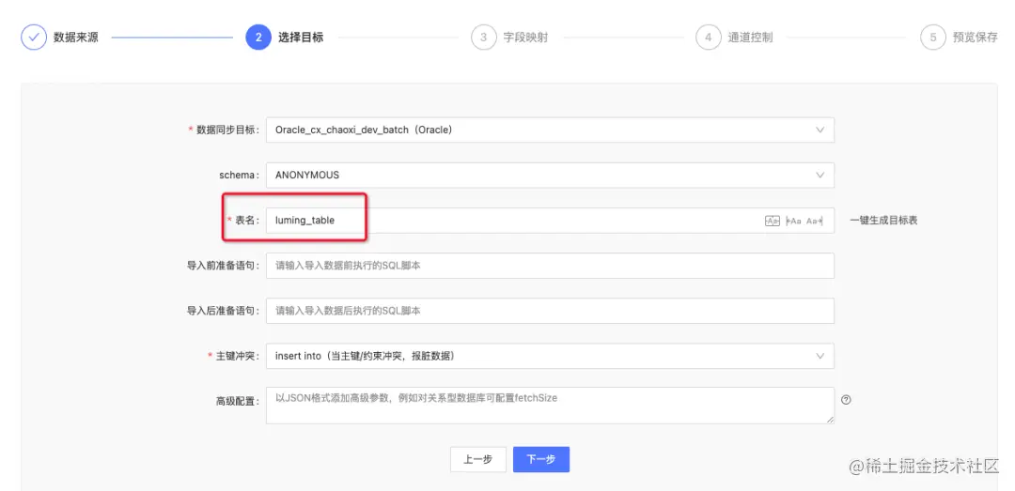Click the 导入后准备语句 field label
Image resolution: width=1015 pixels, height=491 pixels.
pos(224,311)
